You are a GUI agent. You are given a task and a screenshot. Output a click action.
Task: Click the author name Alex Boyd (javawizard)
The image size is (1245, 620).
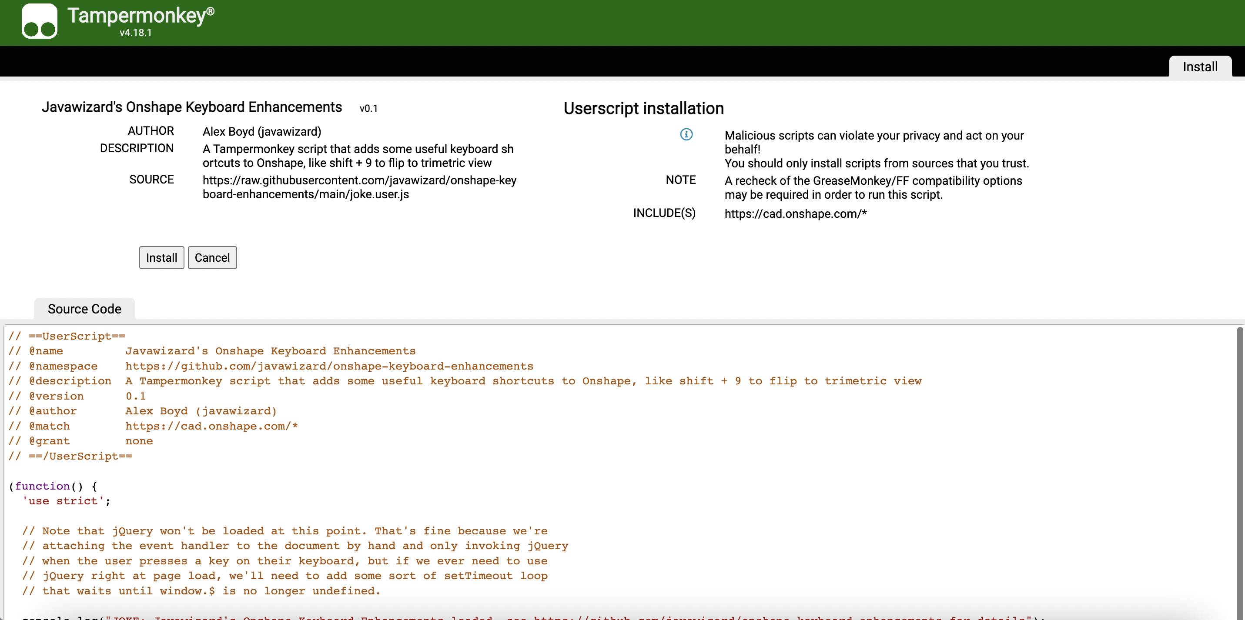click(x=261, y=131)
